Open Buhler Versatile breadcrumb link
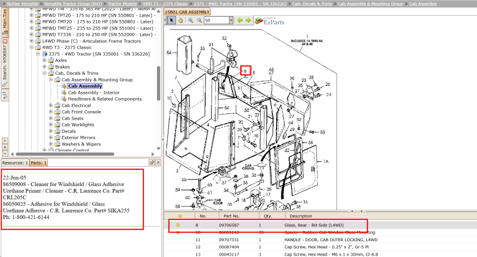This screenshot has height=257, width=477. tap(23, 4)
